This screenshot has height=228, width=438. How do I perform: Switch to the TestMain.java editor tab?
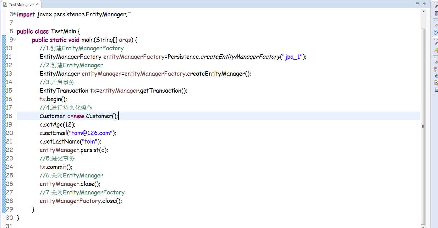click(21, 4)
